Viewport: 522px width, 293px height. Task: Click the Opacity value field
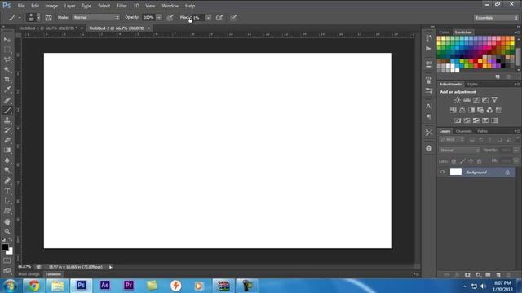pyautogui.click(x=148, y=17)
